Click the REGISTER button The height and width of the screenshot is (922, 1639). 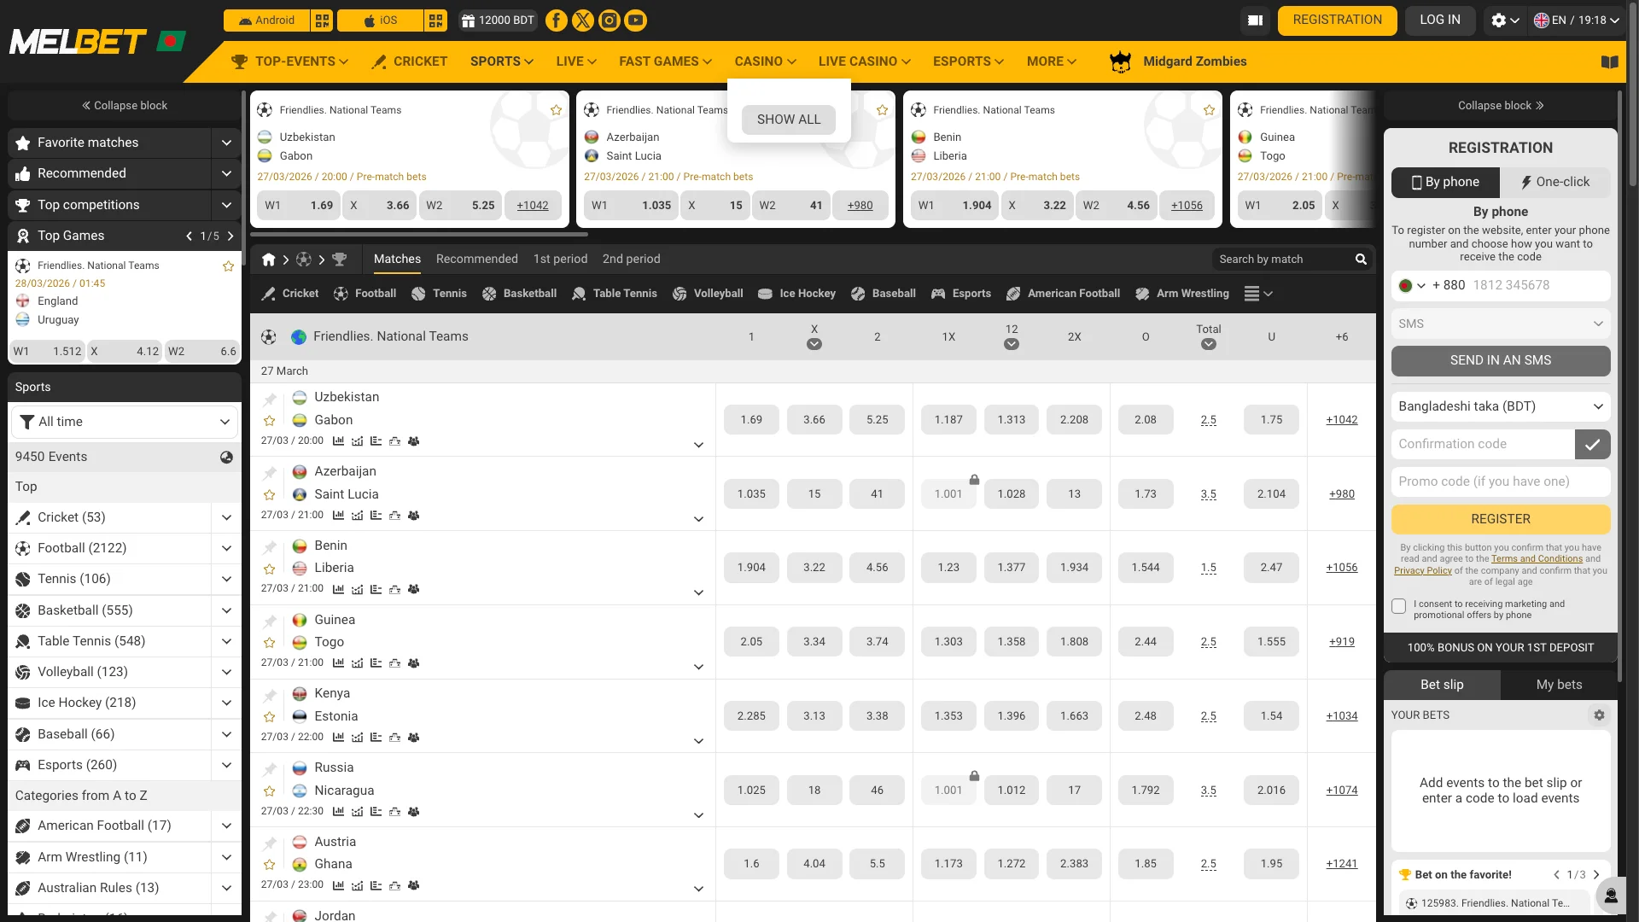(x=1500, y=519)
